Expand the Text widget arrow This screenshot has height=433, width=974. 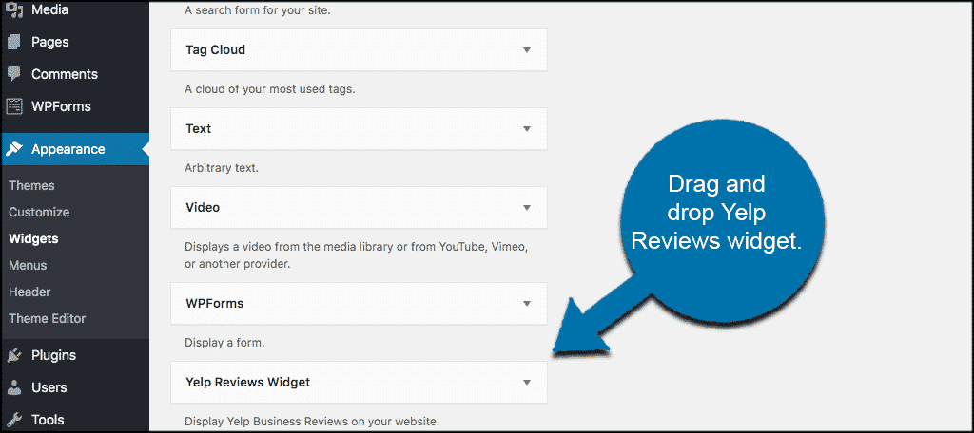pyautogui.click(x=527, y=129)
